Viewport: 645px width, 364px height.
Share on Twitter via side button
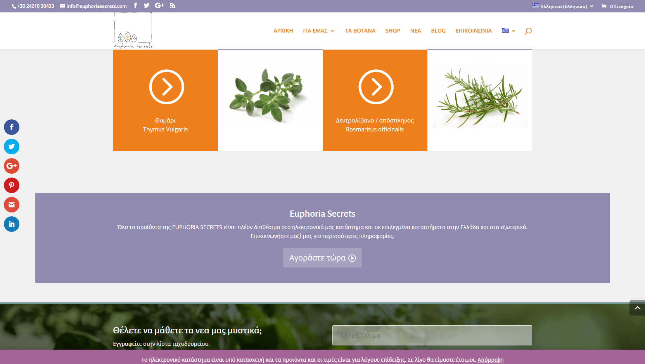pyautogui.click(x=12, y=147)
